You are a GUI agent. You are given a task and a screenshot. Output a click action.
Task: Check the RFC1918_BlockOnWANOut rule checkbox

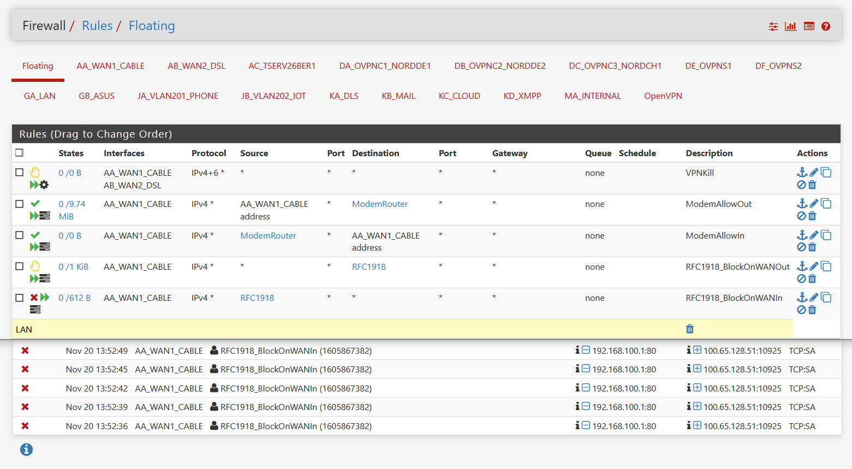(x=20, y=266)
